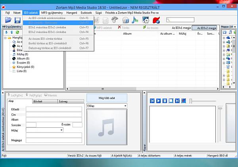Open the Elölap cover type dropdown
Screen dimensions: 238x167
point(125,106)
